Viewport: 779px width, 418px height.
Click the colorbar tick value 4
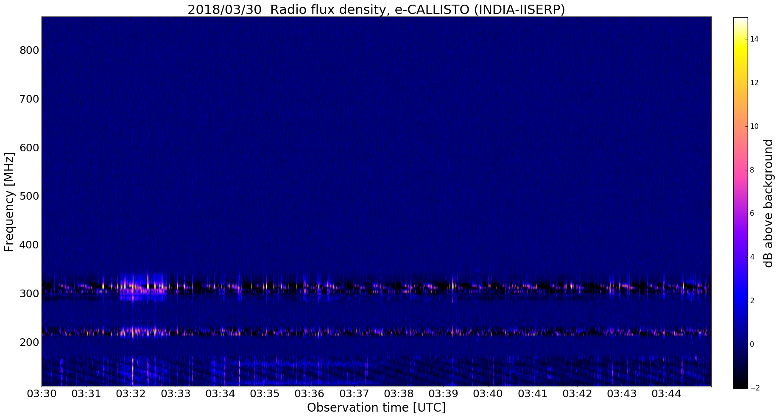[752, 257]
